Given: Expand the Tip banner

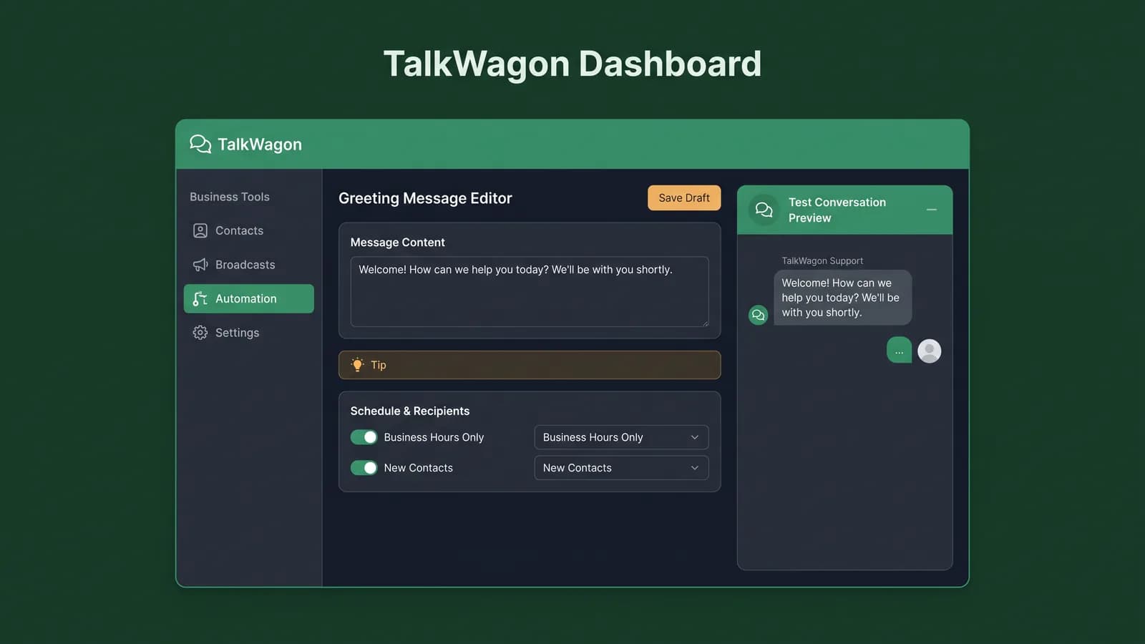Looking at the screenshot, I should (x=530, y=365).
